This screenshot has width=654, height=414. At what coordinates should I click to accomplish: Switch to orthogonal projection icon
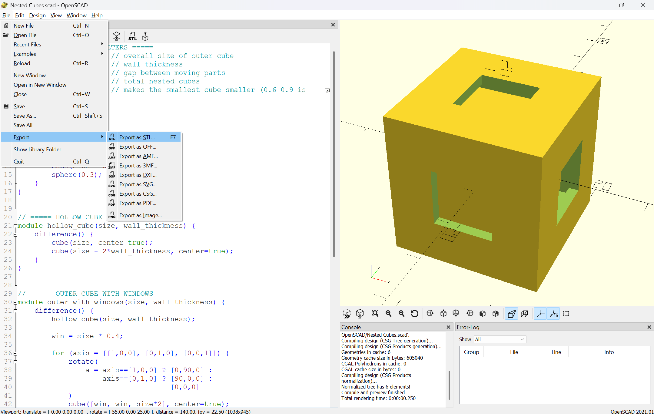tap(524, 313)
